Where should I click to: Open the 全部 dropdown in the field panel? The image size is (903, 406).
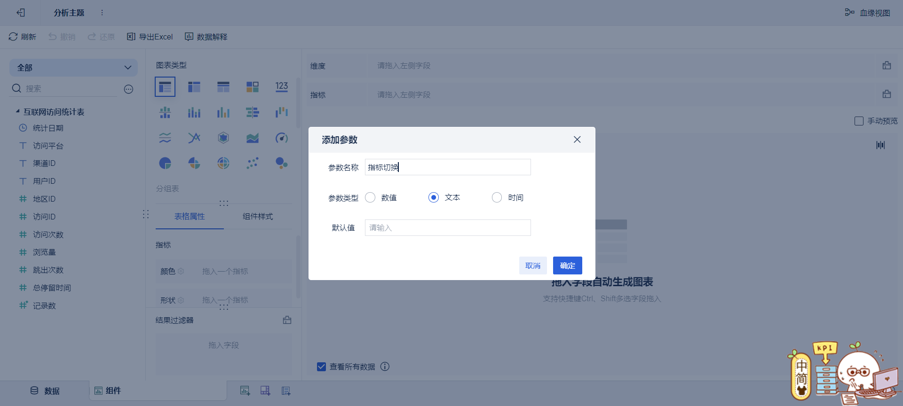pos(74,68)
